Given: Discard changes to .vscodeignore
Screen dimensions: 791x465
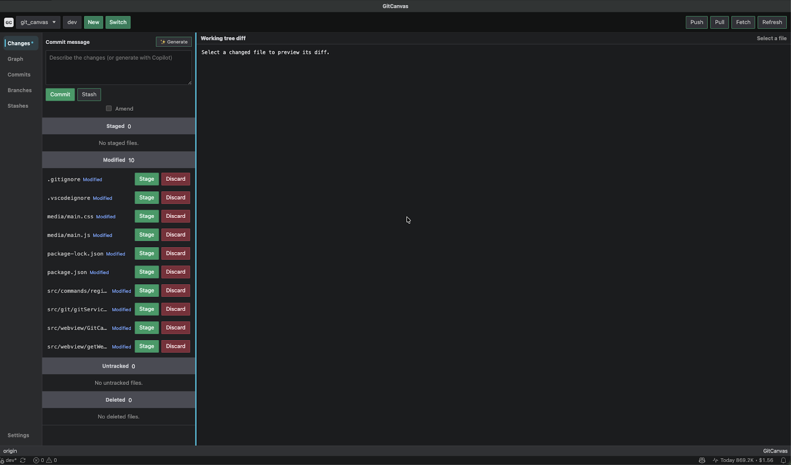Looking at the screenshot, I should (176, 198).
